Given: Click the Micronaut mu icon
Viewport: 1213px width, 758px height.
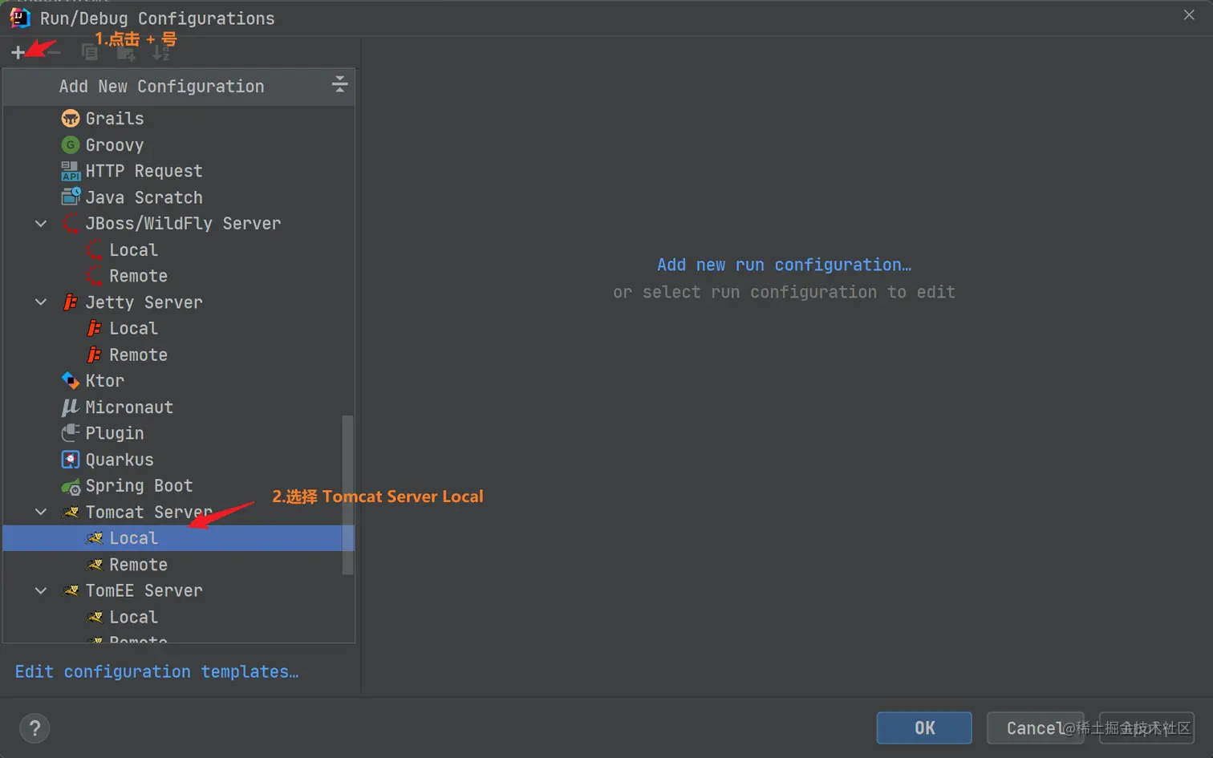Looking at the screenshot, I should click(71, 407).
